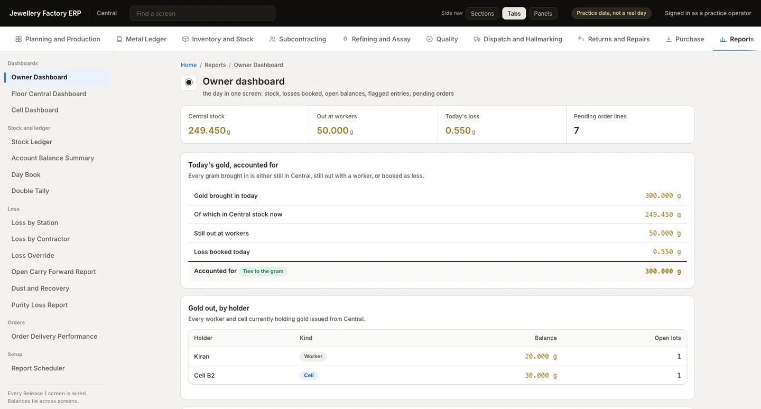
Task: Click the 'Ties to the gram' badge
Action: pos(263,271)
